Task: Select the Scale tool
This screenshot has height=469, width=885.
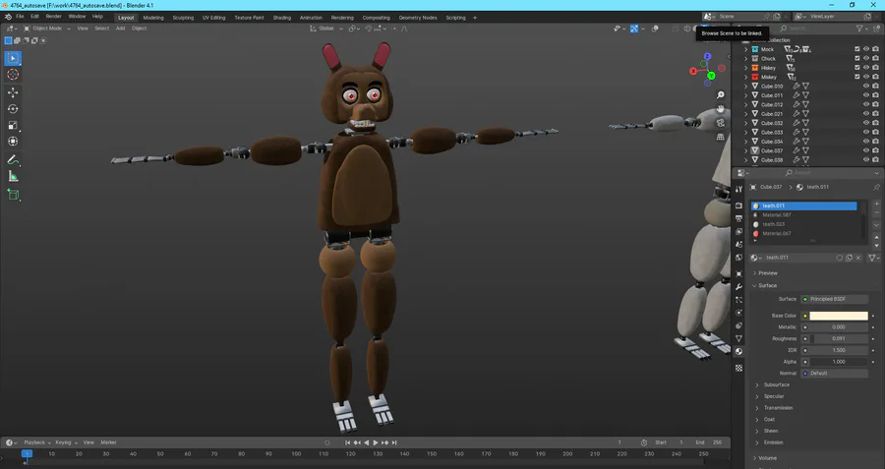Action: (13, 125)
